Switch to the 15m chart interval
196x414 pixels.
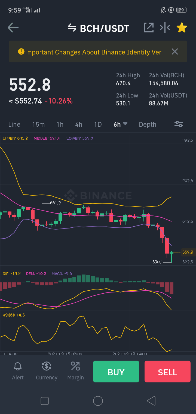pos(38,124)
